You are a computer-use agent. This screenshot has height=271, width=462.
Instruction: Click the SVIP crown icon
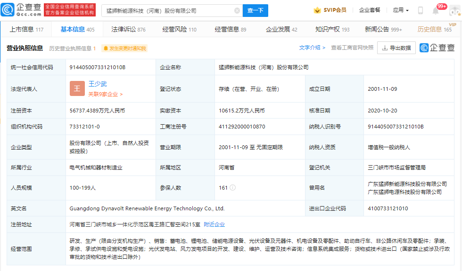coord(317,10)
